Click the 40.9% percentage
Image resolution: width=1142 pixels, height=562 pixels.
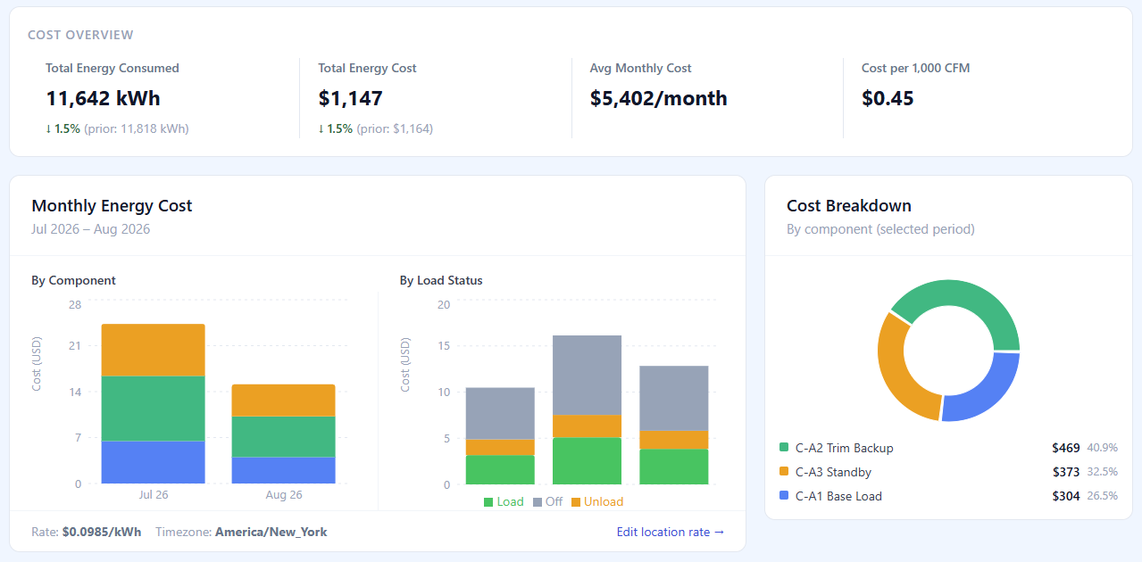(1103, 448)
